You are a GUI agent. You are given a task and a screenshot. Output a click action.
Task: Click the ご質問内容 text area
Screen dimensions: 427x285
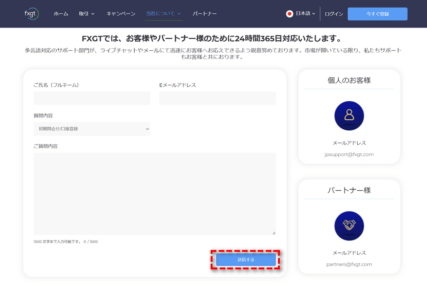tap(155, 194)
